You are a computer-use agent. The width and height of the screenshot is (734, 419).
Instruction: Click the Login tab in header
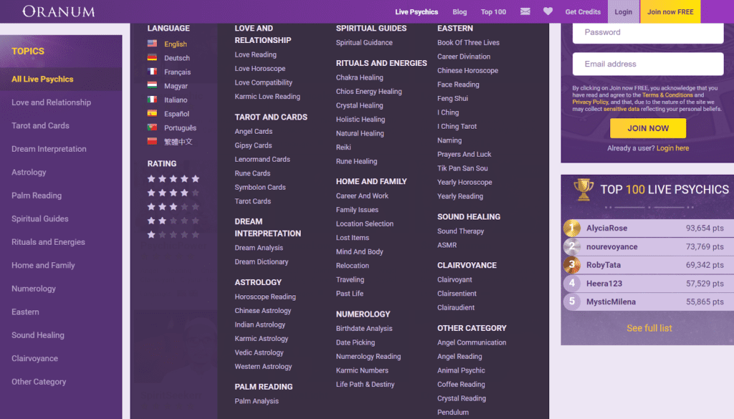623,11
